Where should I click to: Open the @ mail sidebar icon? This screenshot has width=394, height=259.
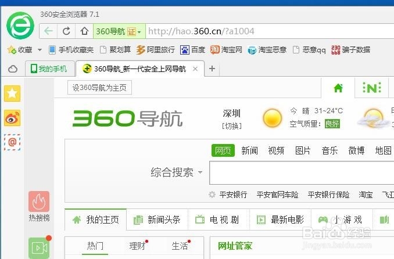[x=12, y=142]
